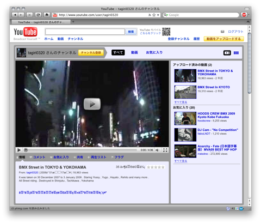Open a new tab with plus button
Image resolution: width=261 pixels, height=224 pixels.
coord(73,22)
